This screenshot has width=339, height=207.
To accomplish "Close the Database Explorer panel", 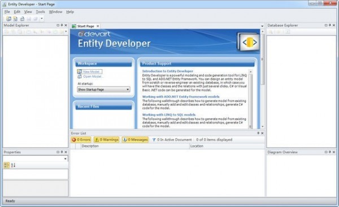I will (x=334, y=25).
